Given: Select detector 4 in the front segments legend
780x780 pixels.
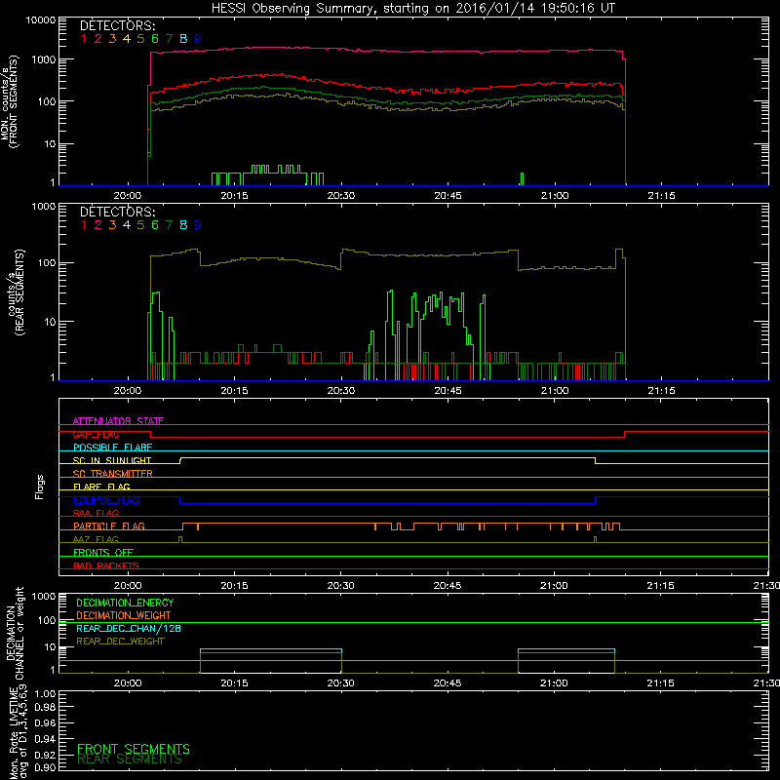Looking at the screenshot, I should (x=127, y=39).
